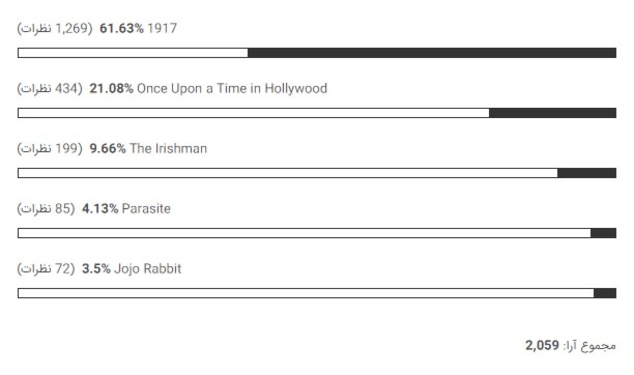Click the 9.66% percentage text
Screen dimensions: 634x375
108,149
